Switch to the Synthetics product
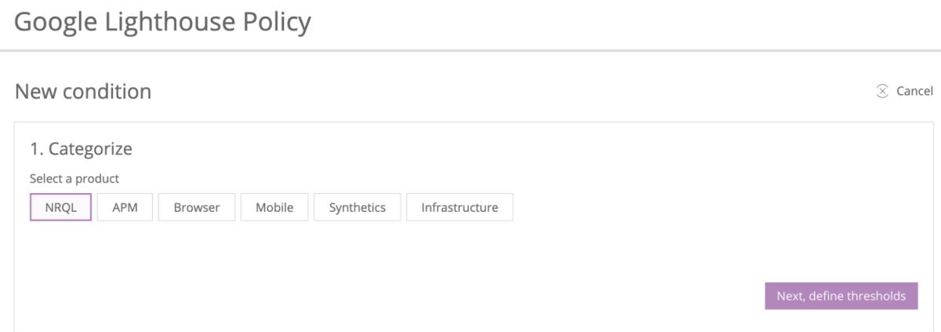Viewport: 941px width, 332px height. [357, 207]
